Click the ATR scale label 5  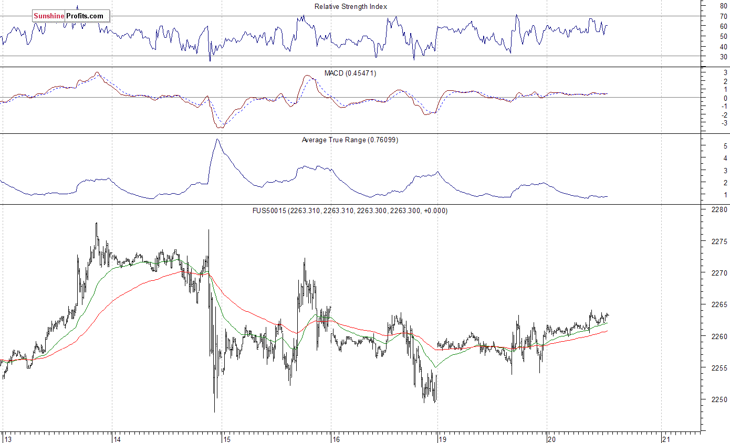pos(725,146)
